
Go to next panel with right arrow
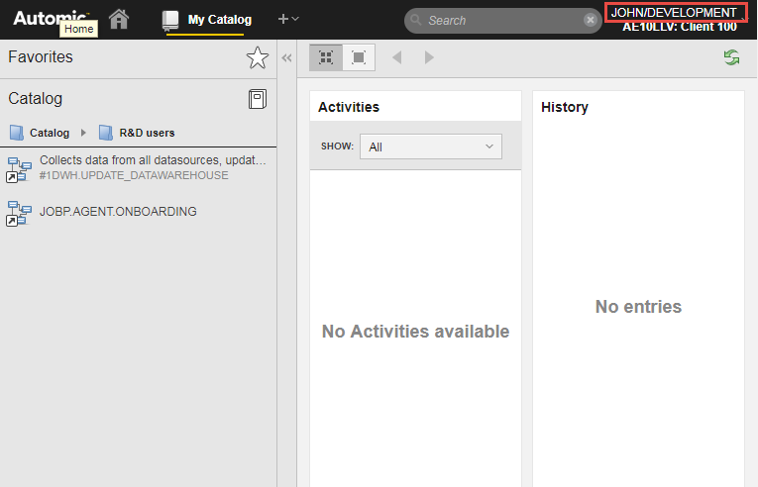click(x=429, y=57)
